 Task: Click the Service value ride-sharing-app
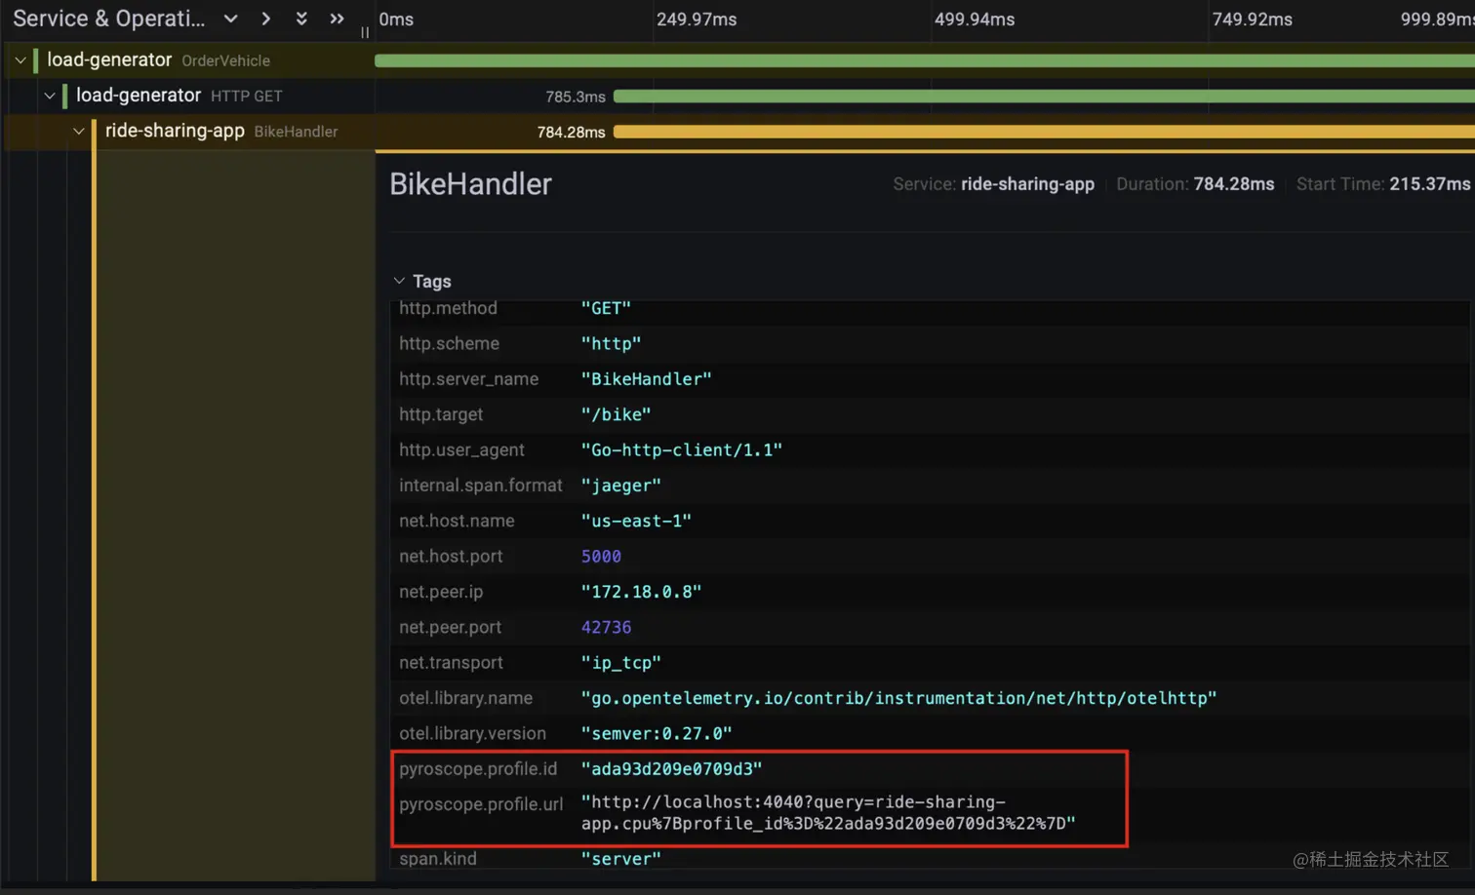[1027, 184]
